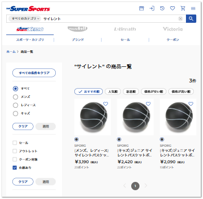The image size is (203, 199).
Task: Uncheck the 在庫あり checkbox
Action: (15, 168)
